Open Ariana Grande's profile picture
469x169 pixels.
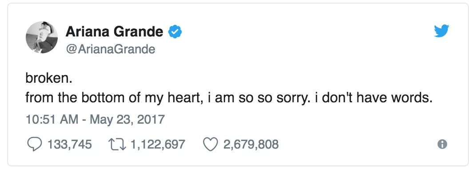click(x=42, y=37)
